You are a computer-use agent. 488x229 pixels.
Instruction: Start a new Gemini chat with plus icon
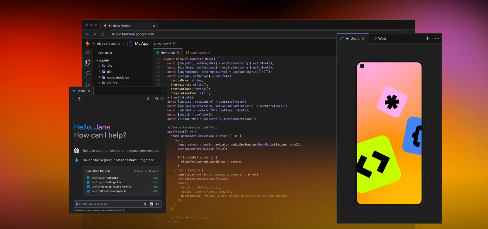click(73, 99)
